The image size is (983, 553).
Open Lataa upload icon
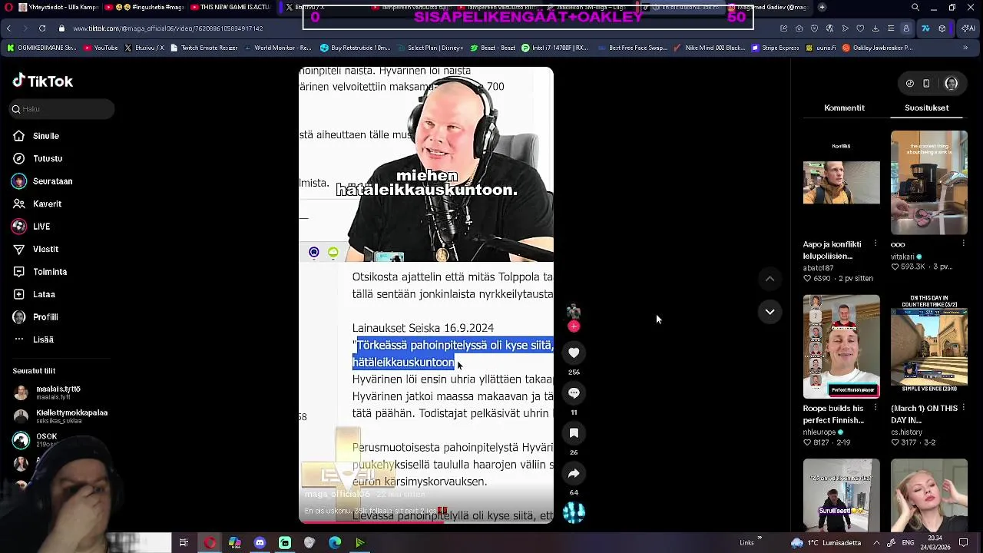(x=19, y=294)
